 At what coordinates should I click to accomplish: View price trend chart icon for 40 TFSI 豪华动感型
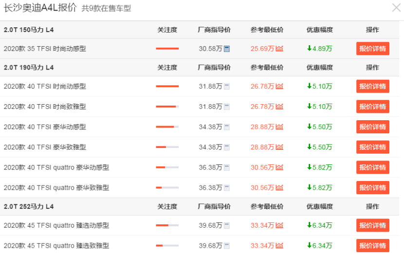click(x=279, y=127)
